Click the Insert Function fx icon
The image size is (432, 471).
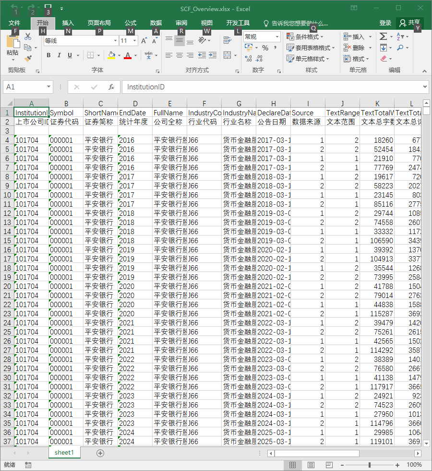click(x=111, y=87)
